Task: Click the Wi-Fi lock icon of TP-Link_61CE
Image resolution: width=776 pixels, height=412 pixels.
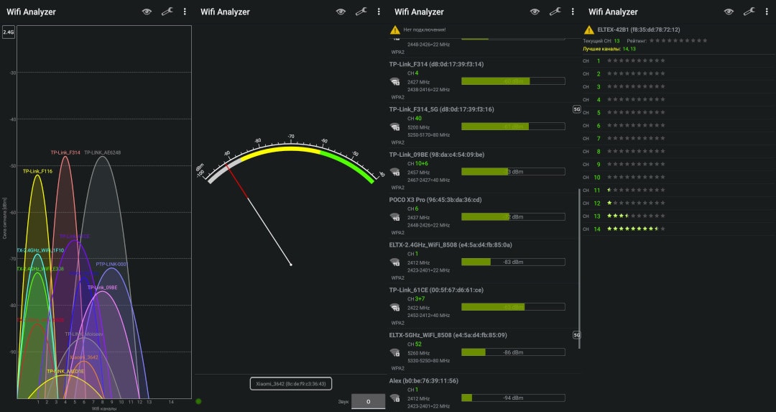Action: tap(395, 307)
